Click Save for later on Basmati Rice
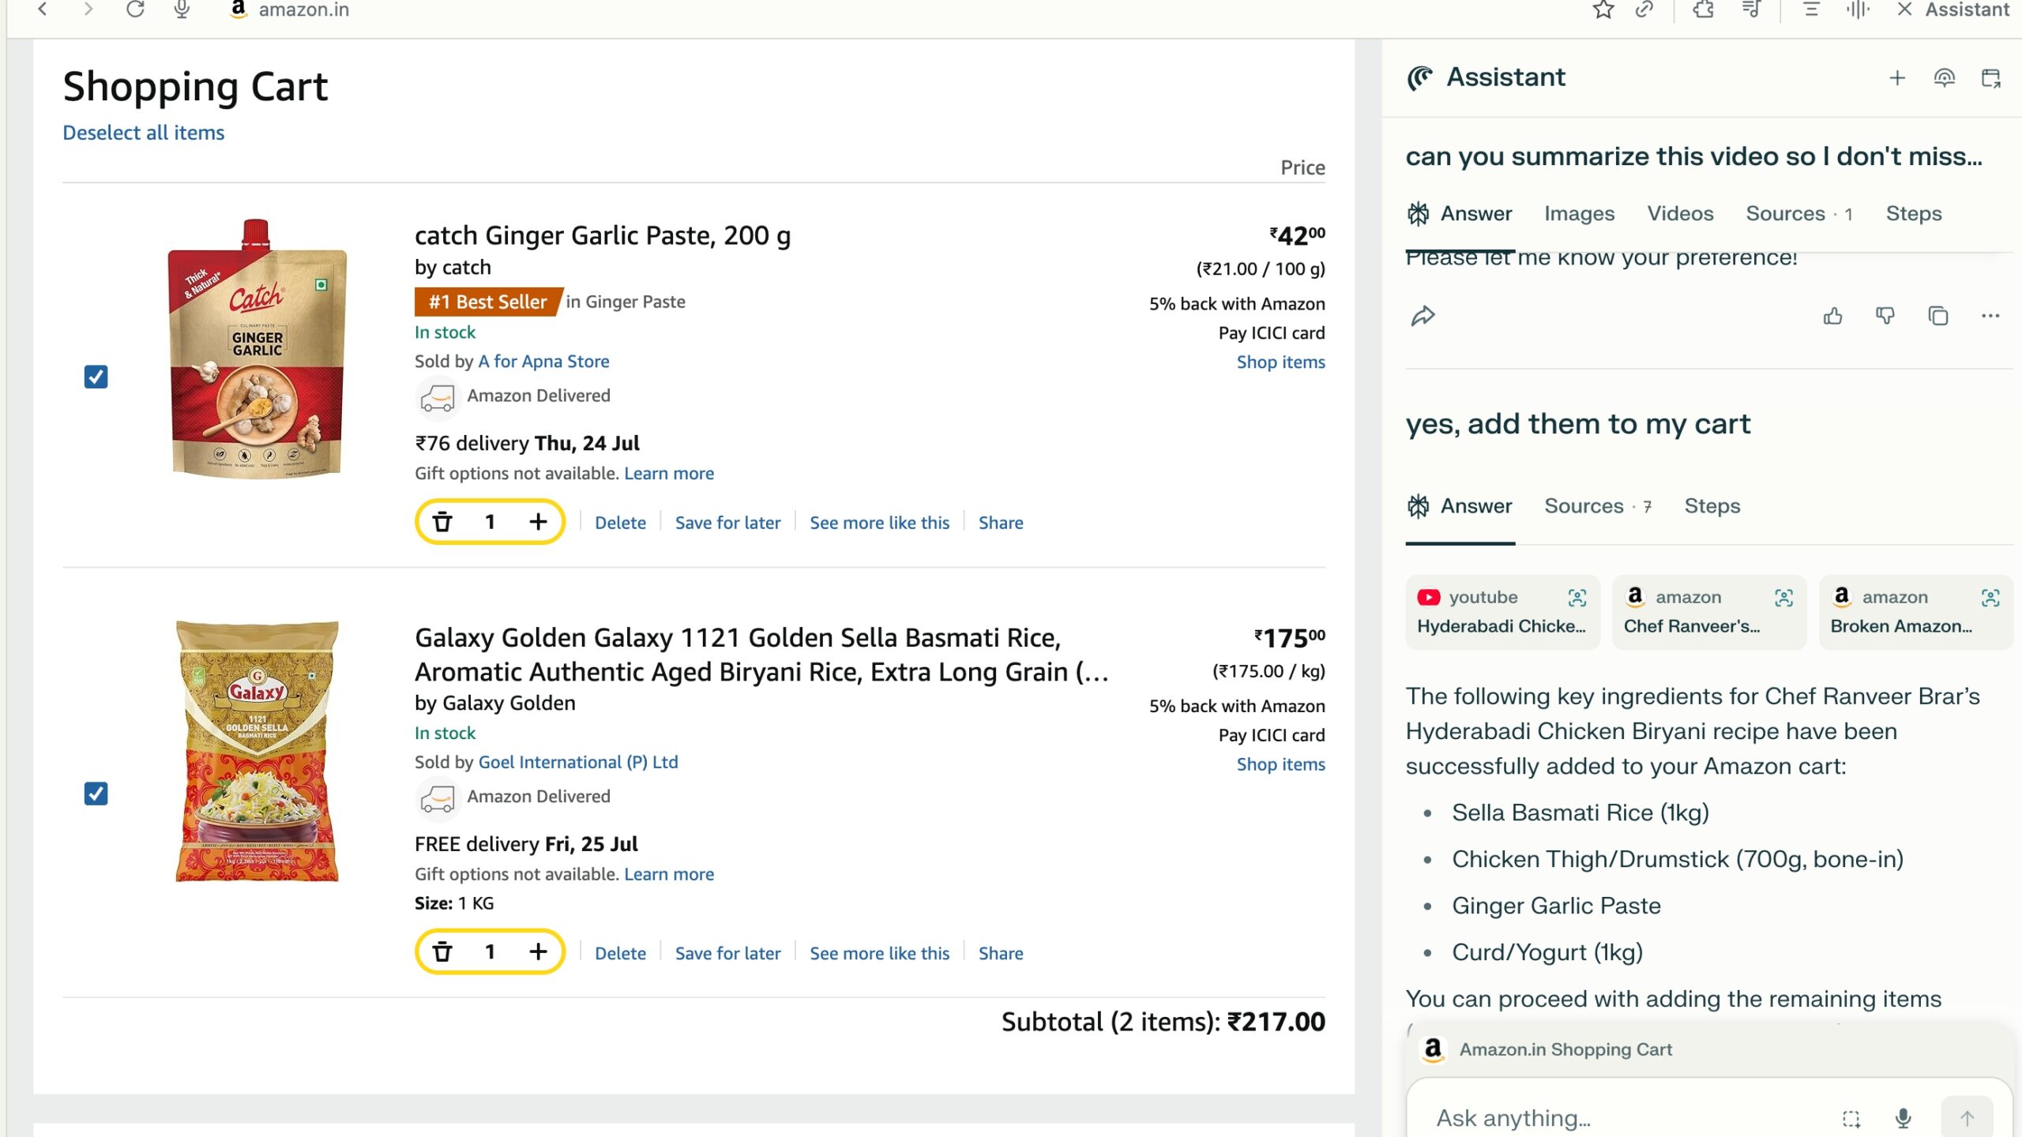 pos(727,953)
